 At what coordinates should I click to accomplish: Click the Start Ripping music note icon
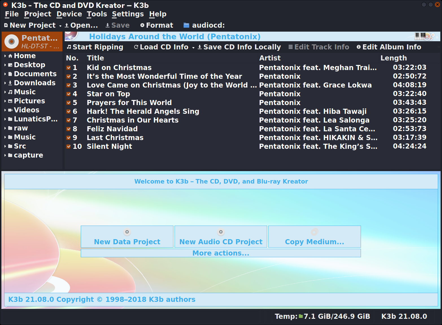[69, 47]
